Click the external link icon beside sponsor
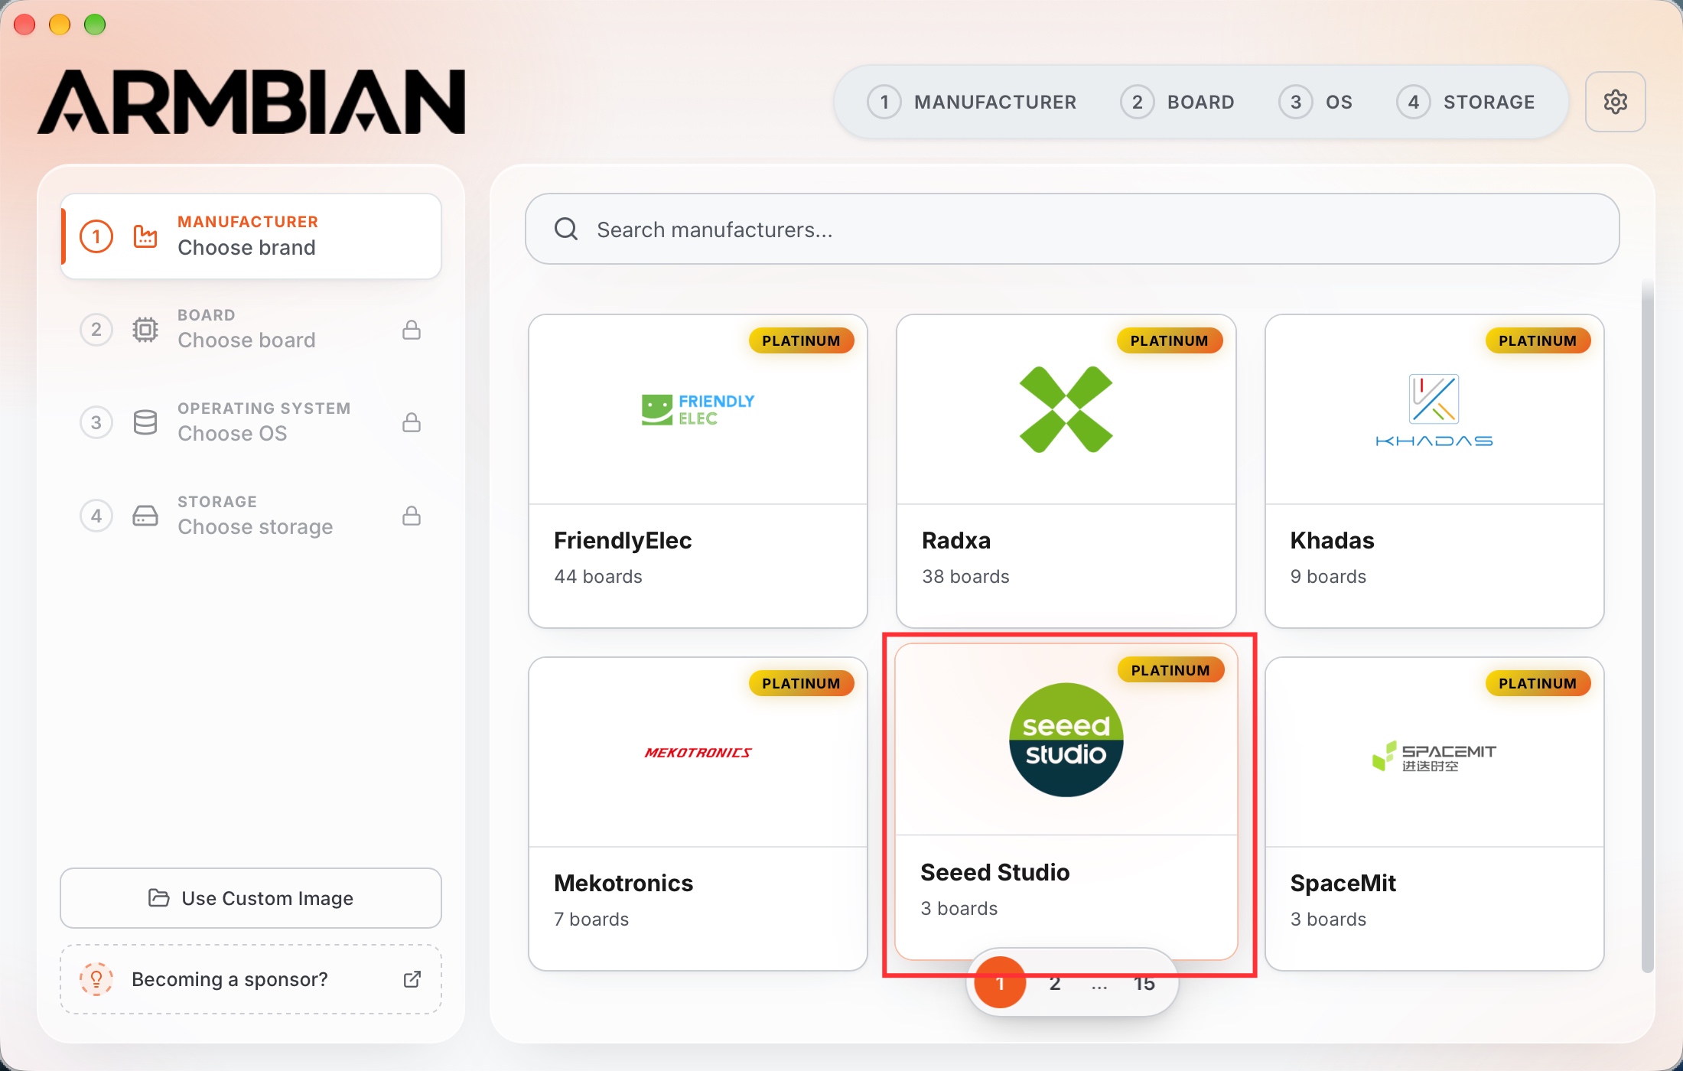Viewport: 1683px width, 1071px height. [412, 979]
